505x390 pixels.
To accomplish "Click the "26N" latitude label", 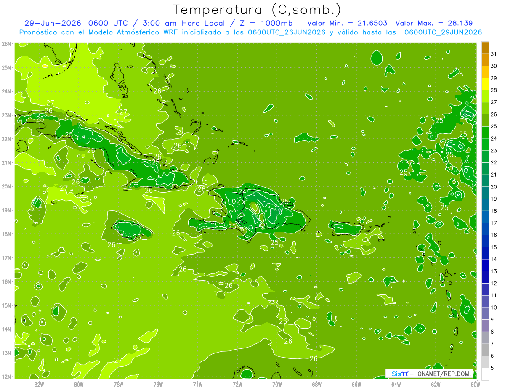I will click(x=6, y=44).
